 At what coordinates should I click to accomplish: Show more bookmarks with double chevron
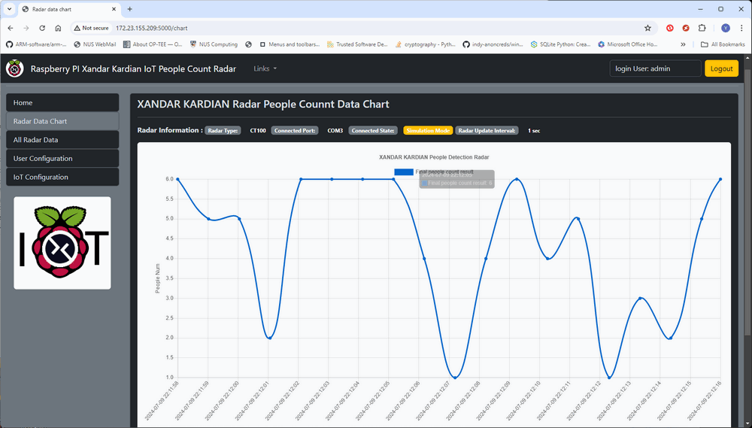coord(683,44)
